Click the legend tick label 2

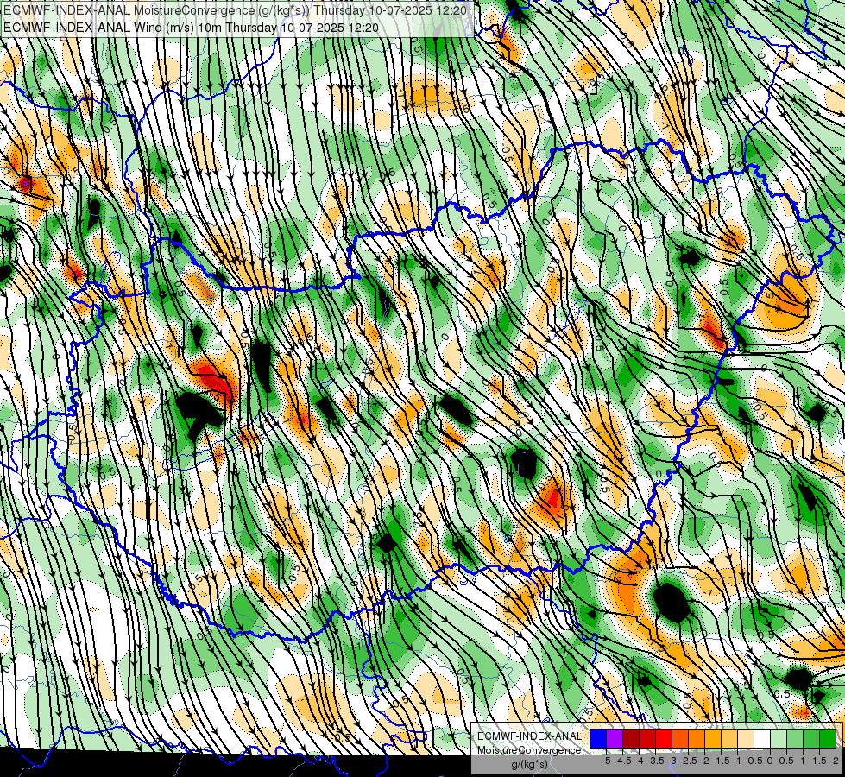pyautogui.click(x=836, y=761)
